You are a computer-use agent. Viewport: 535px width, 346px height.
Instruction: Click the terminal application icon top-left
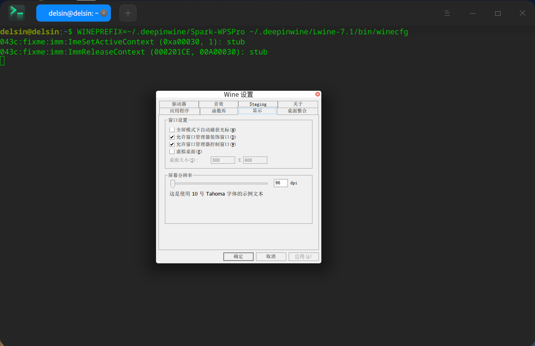pyautogui.click(x=17, y=13)
